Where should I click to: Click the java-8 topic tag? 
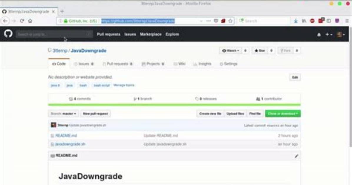(55, 85)
